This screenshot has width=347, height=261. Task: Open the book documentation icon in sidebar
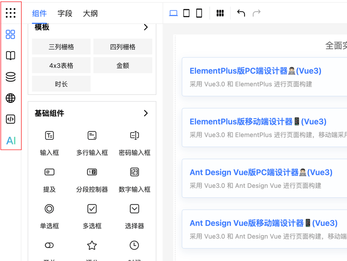pos(11,56)
